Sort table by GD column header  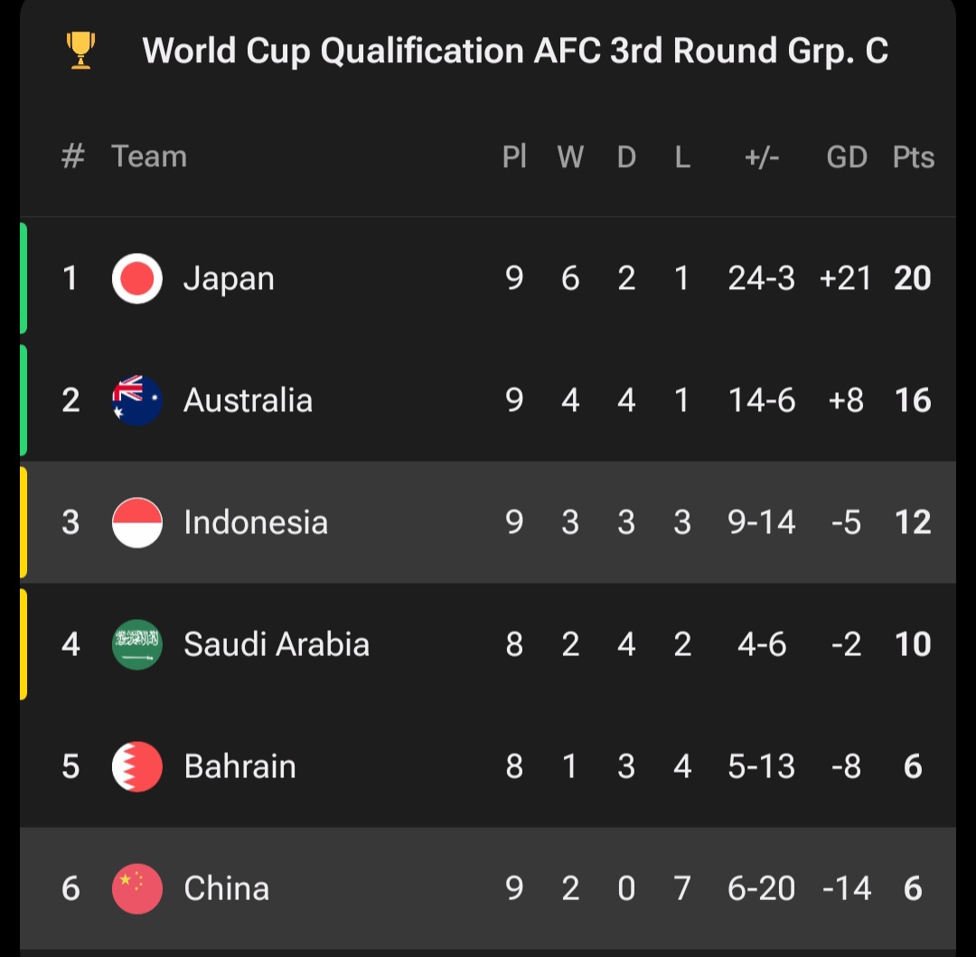coord(847,157)
